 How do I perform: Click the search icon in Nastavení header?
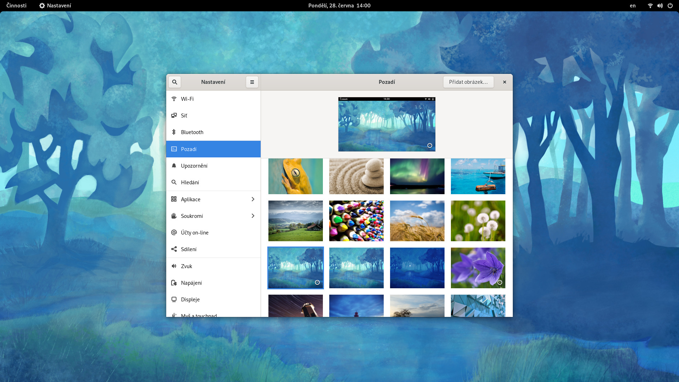[174, 82]
